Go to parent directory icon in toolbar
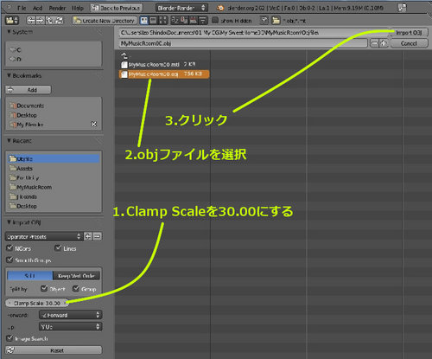 pyautogui.click(x=49, y=21)
